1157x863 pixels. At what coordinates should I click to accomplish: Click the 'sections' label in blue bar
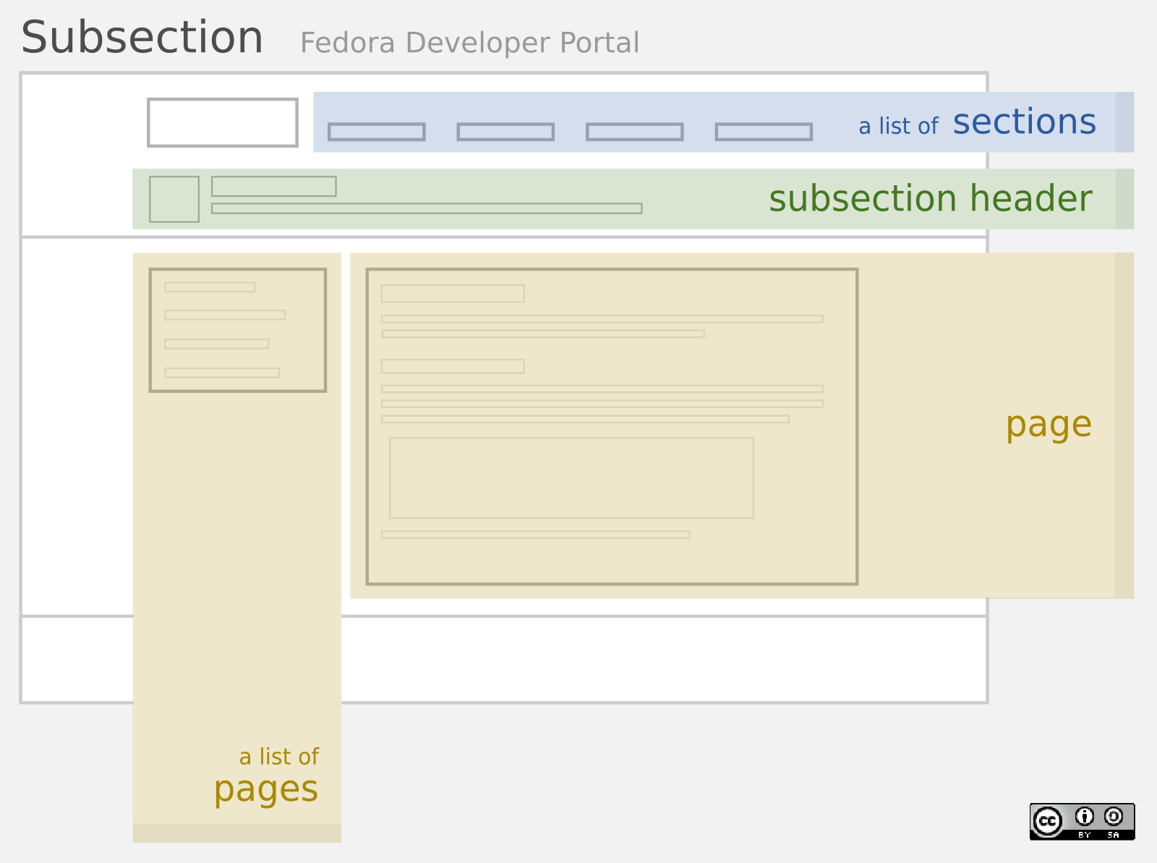(1024, 122)
